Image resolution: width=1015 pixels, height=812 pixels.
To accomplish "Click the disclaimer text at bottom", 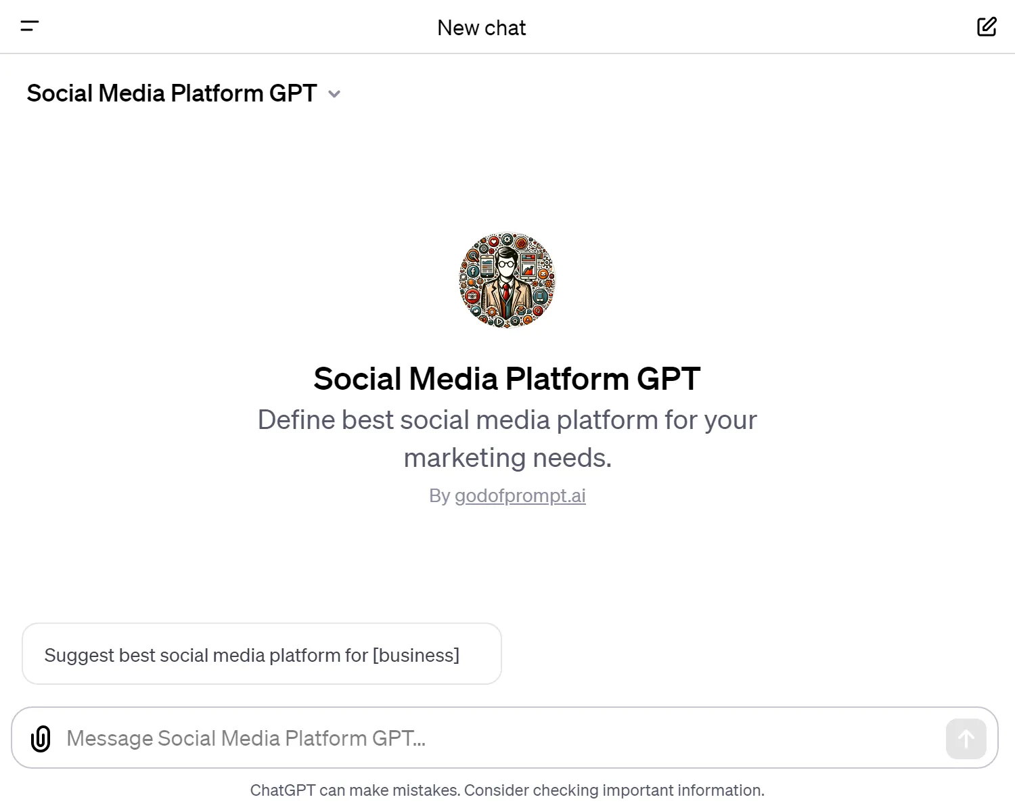I will [x=507, y=790].
